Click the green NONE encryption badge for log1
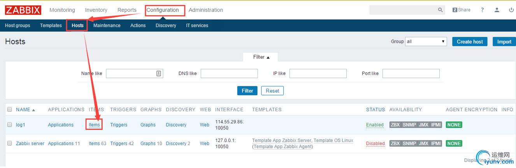 click(x=454, y=125)
